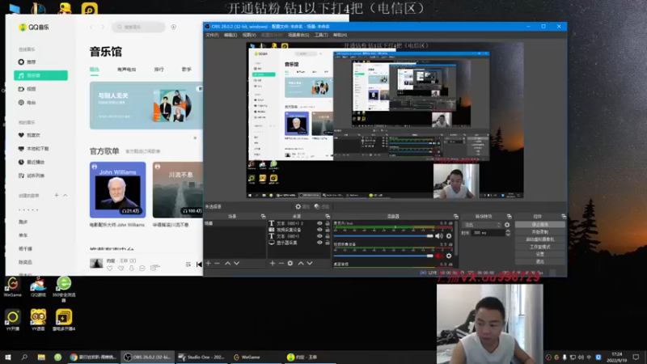647x364 pixels.
Task: Mute first mixer channel speaker icon
Action: 439,236
